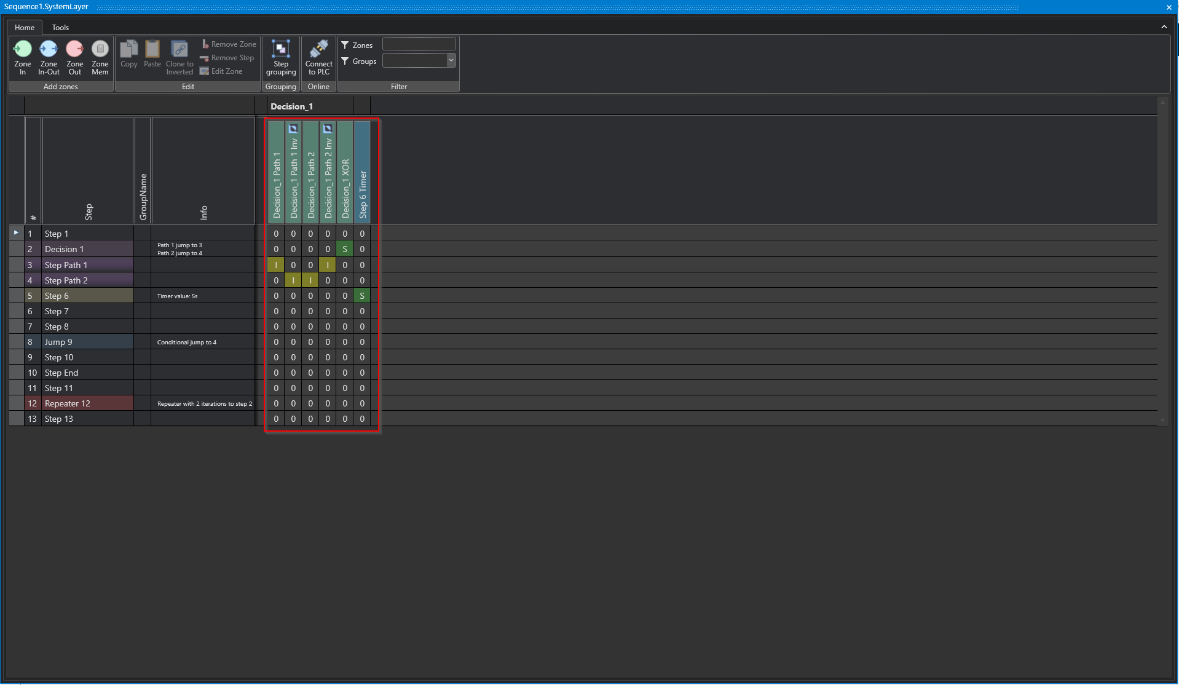Add a Zone Mem

pyautogui.click(x=100, y=58)
